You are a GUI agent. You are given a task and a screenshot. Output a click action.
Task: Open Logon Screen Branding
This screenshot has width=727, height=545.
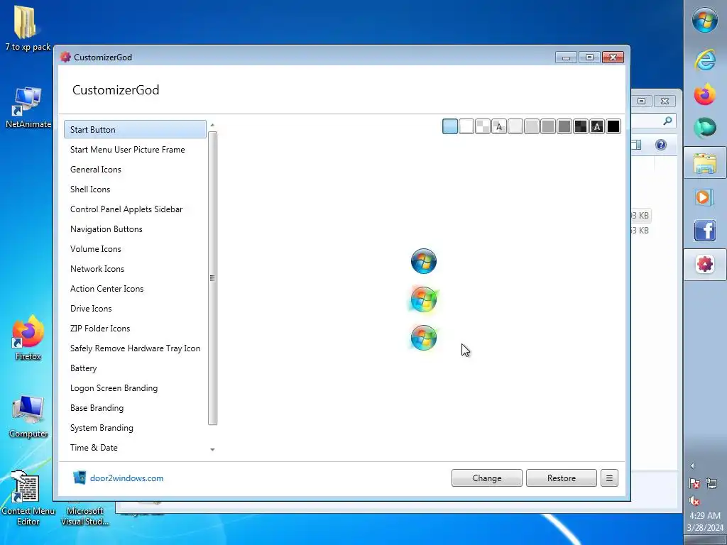[x=114, y=388]
